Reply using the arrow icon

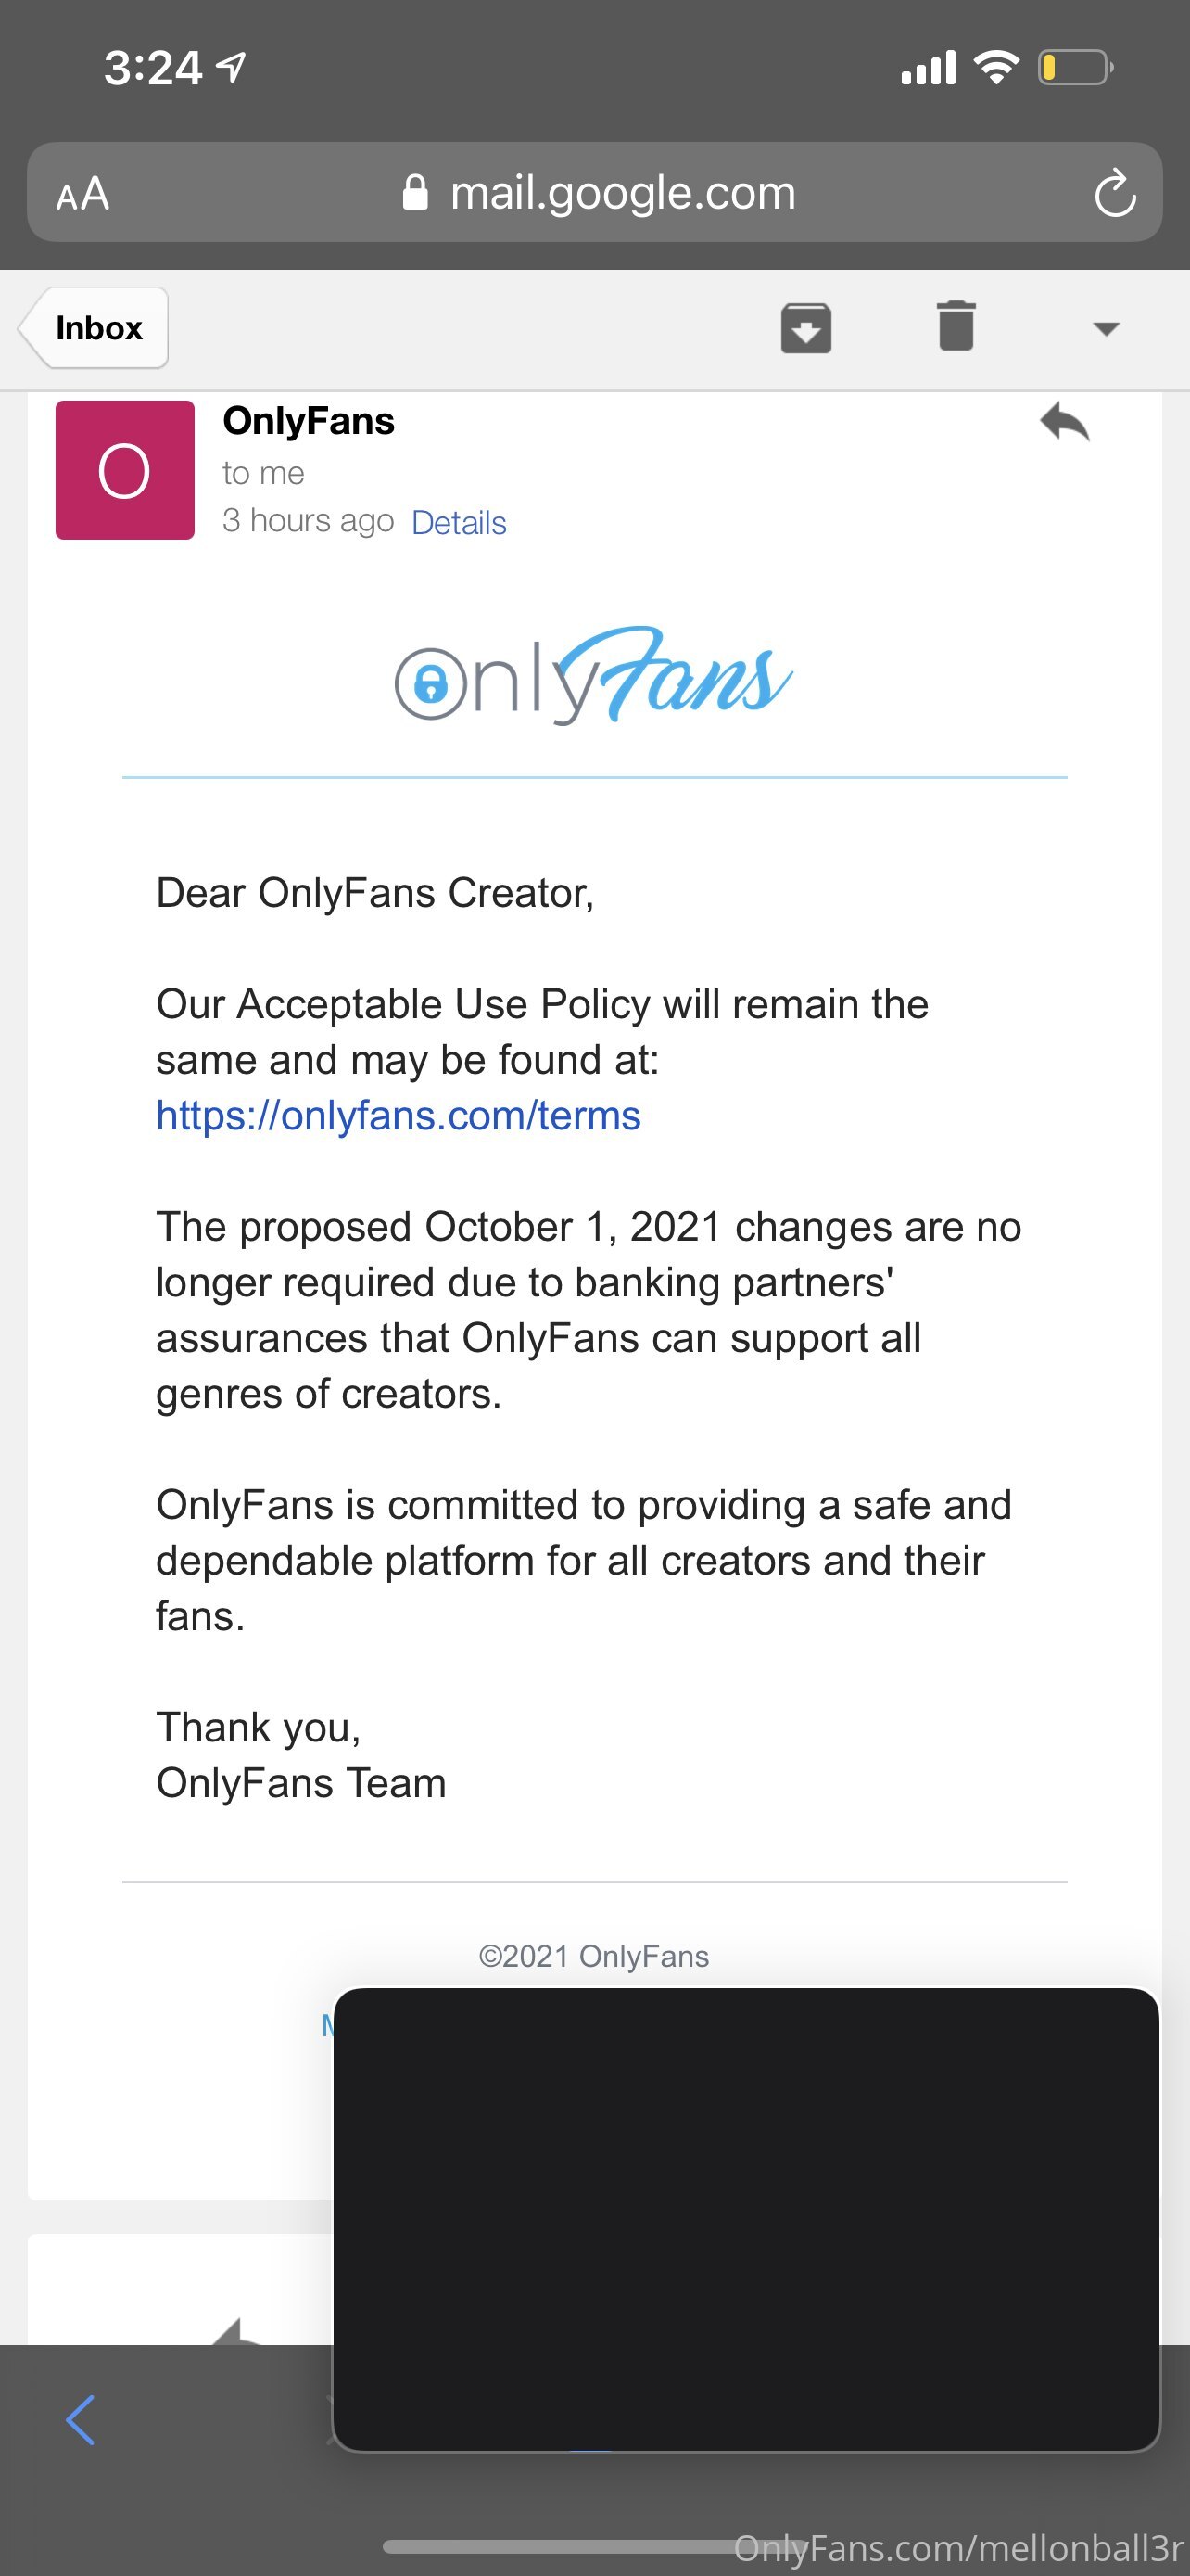pos(1064,422)
